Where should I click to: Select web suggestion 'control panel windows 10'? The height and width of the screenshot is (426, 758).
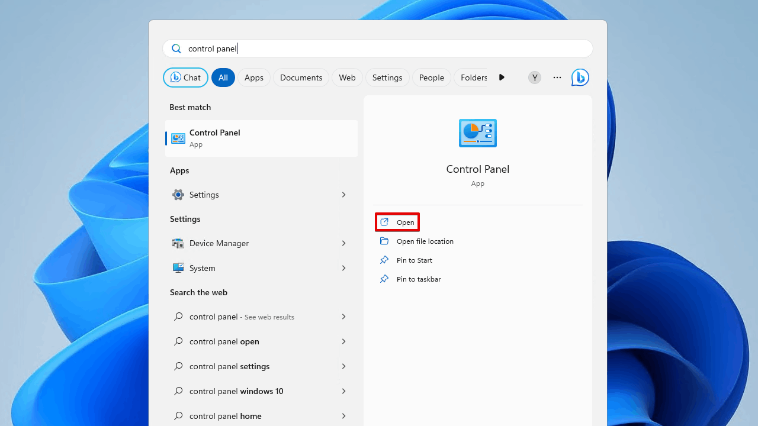pyautogui.click(x=261, y=391)
